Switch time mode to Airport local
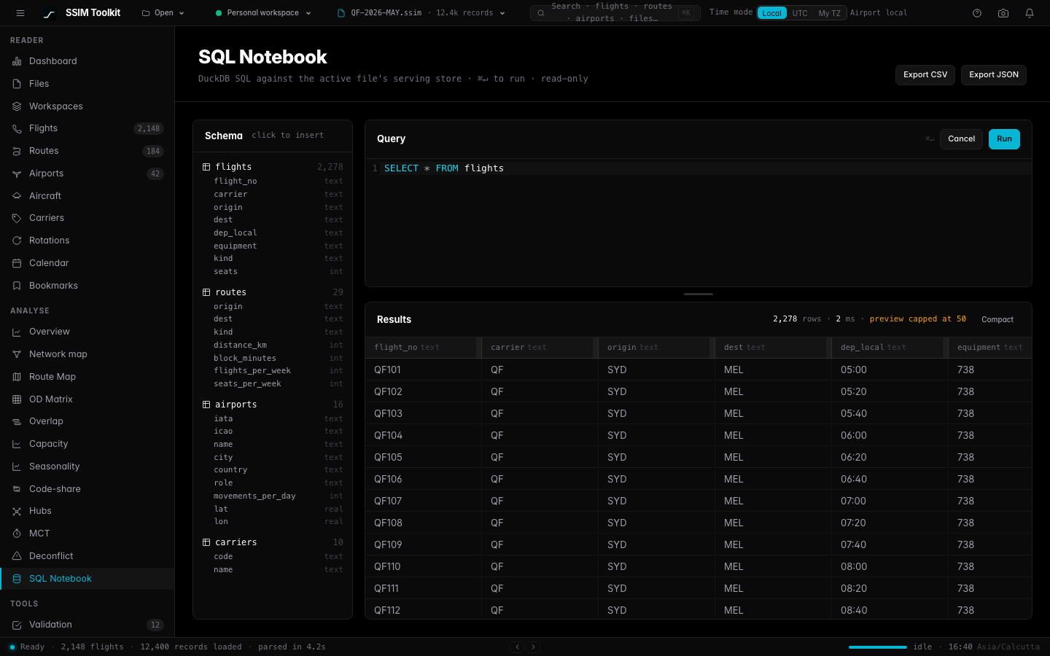The image size is (1050, 656). [879, 13]
